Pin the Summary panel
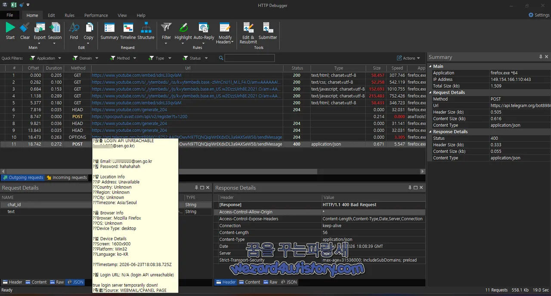The image size is (551, 296). [x=541, y=57]
